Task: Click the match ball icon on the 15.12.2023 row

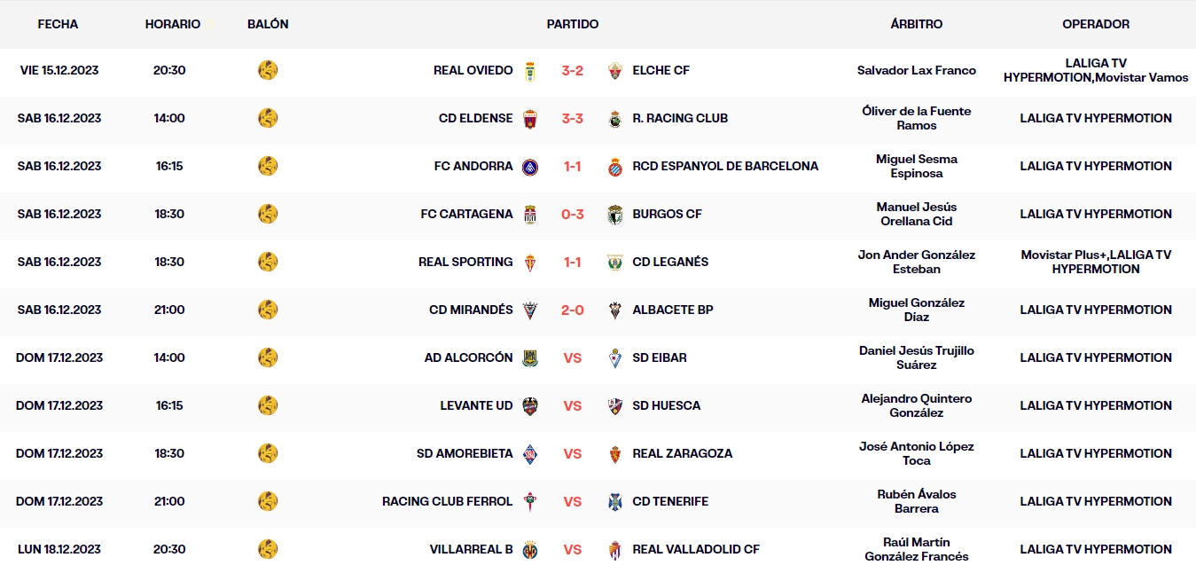Action: tap(268, 70)
